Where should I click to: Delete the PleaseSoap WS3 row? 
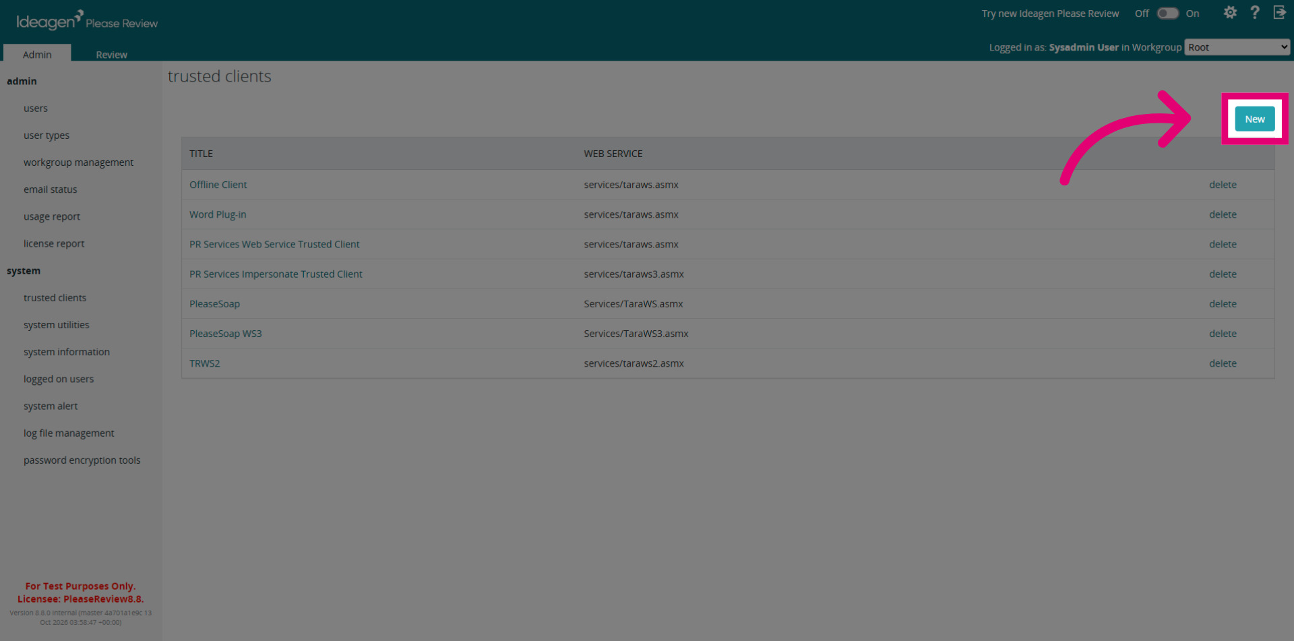tap(1223, 333)
